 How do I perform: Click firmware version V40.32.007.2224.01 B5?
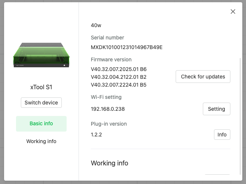(x=118, y=84)
